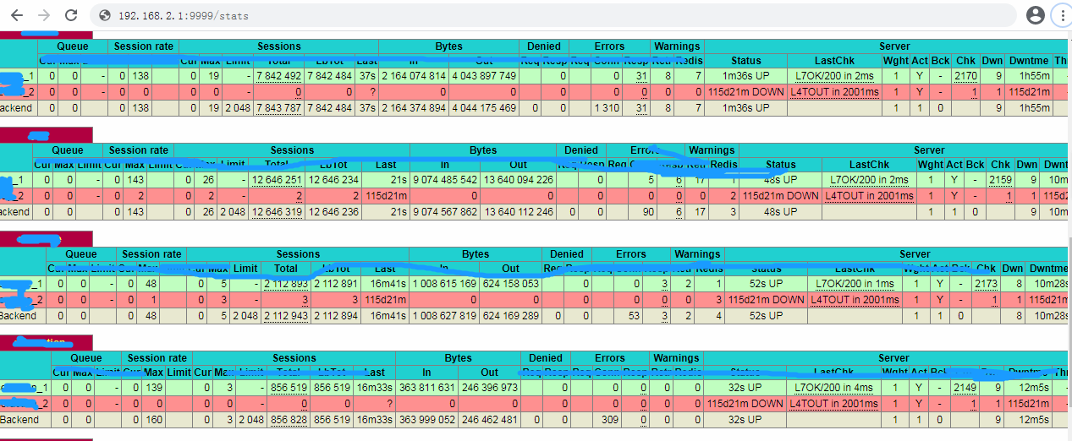Viewport: 1072px width, 441px height.
Task: Click backend sessions total 856 828
Action: 289,420
